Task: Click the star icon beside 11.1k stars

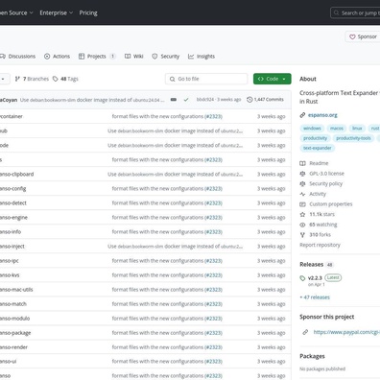Action: 302,214
